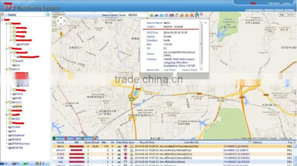Click the orange bell alarm toolbar icon
This screenshot has width=297, height=166.
click(x=192, y=15)
